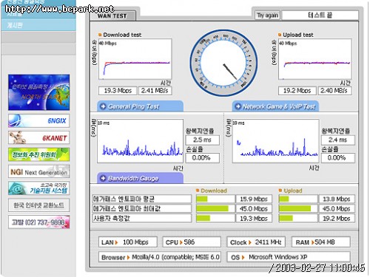Click the 15.9 Mbps download bar

point(215,199)
